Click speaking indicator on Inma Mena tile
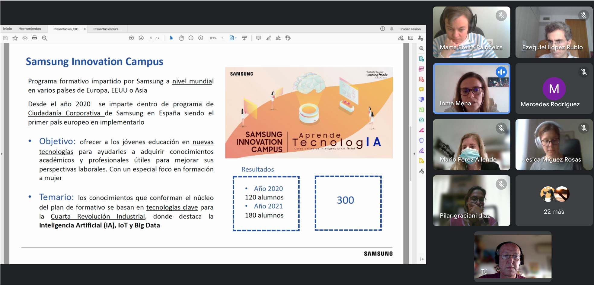Screen dimensions: 594x285 click(501, 72)
